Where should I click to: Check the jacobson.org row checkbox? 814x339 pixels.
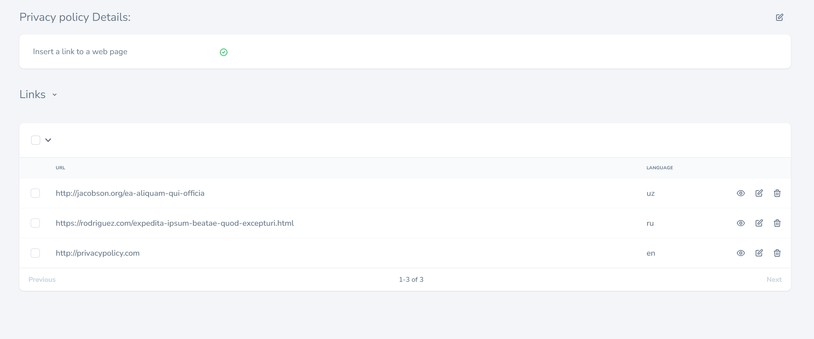click(35, 193)
